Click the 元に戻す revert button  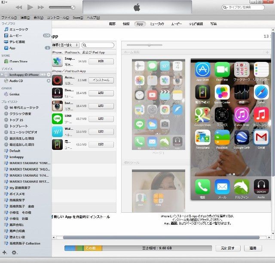point(228,248)
